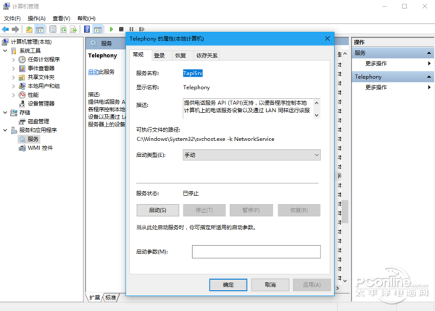Collapse the 系统工具 tree node
435x311 pixels.
click(5, 51)
